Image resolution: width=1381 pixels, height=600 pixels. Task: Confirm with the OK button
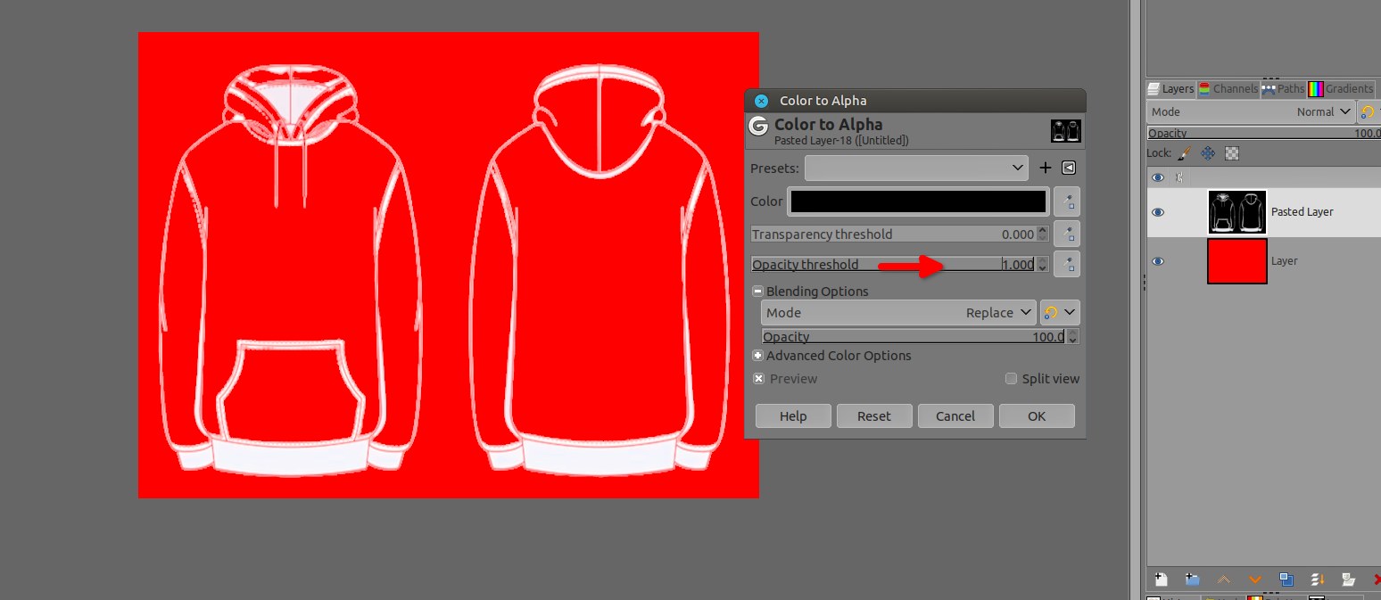(1037, 416)
